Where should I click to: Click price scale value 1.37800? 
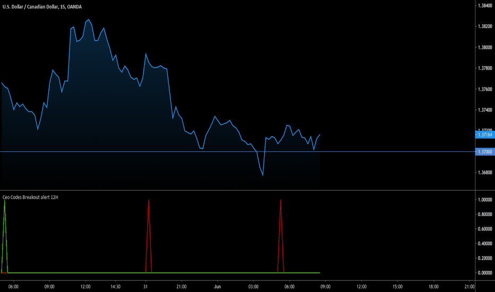coord(485,68)
